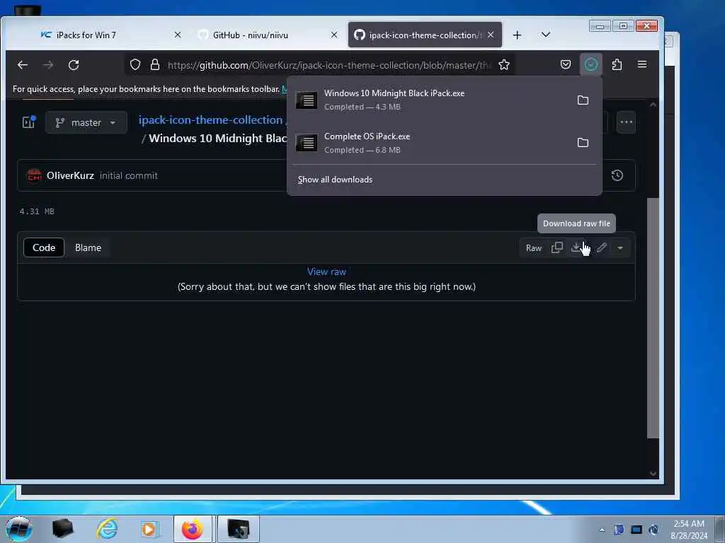
Task: Open the Firefox hamburger application menu
Action: click(x=642, y=64)
